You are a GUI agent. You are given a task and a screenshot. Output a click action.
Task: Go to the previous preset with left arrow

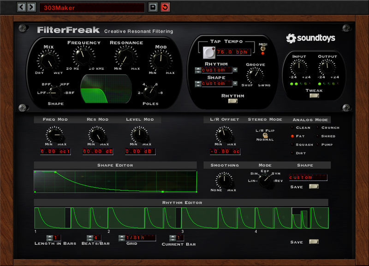21,7
